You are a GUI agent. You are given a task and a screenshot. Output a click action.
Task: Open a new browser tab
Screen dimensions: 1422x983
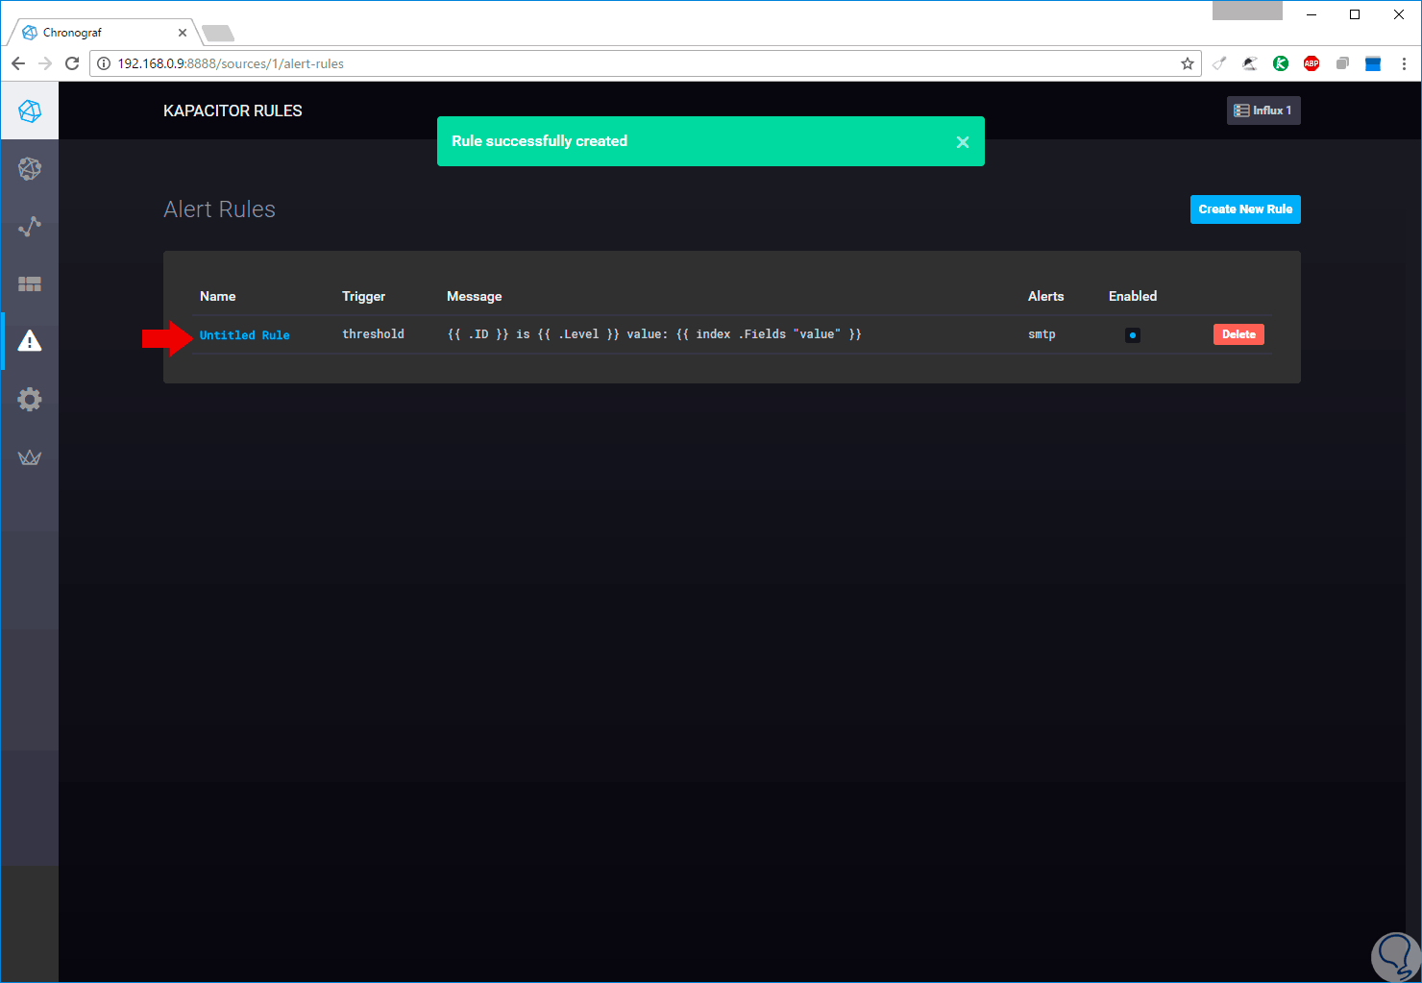218,34
